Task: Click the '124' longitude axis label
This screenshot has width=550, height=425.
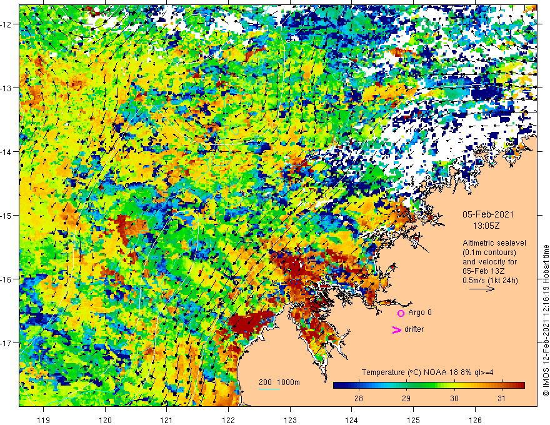Action: tap(352, 421)
